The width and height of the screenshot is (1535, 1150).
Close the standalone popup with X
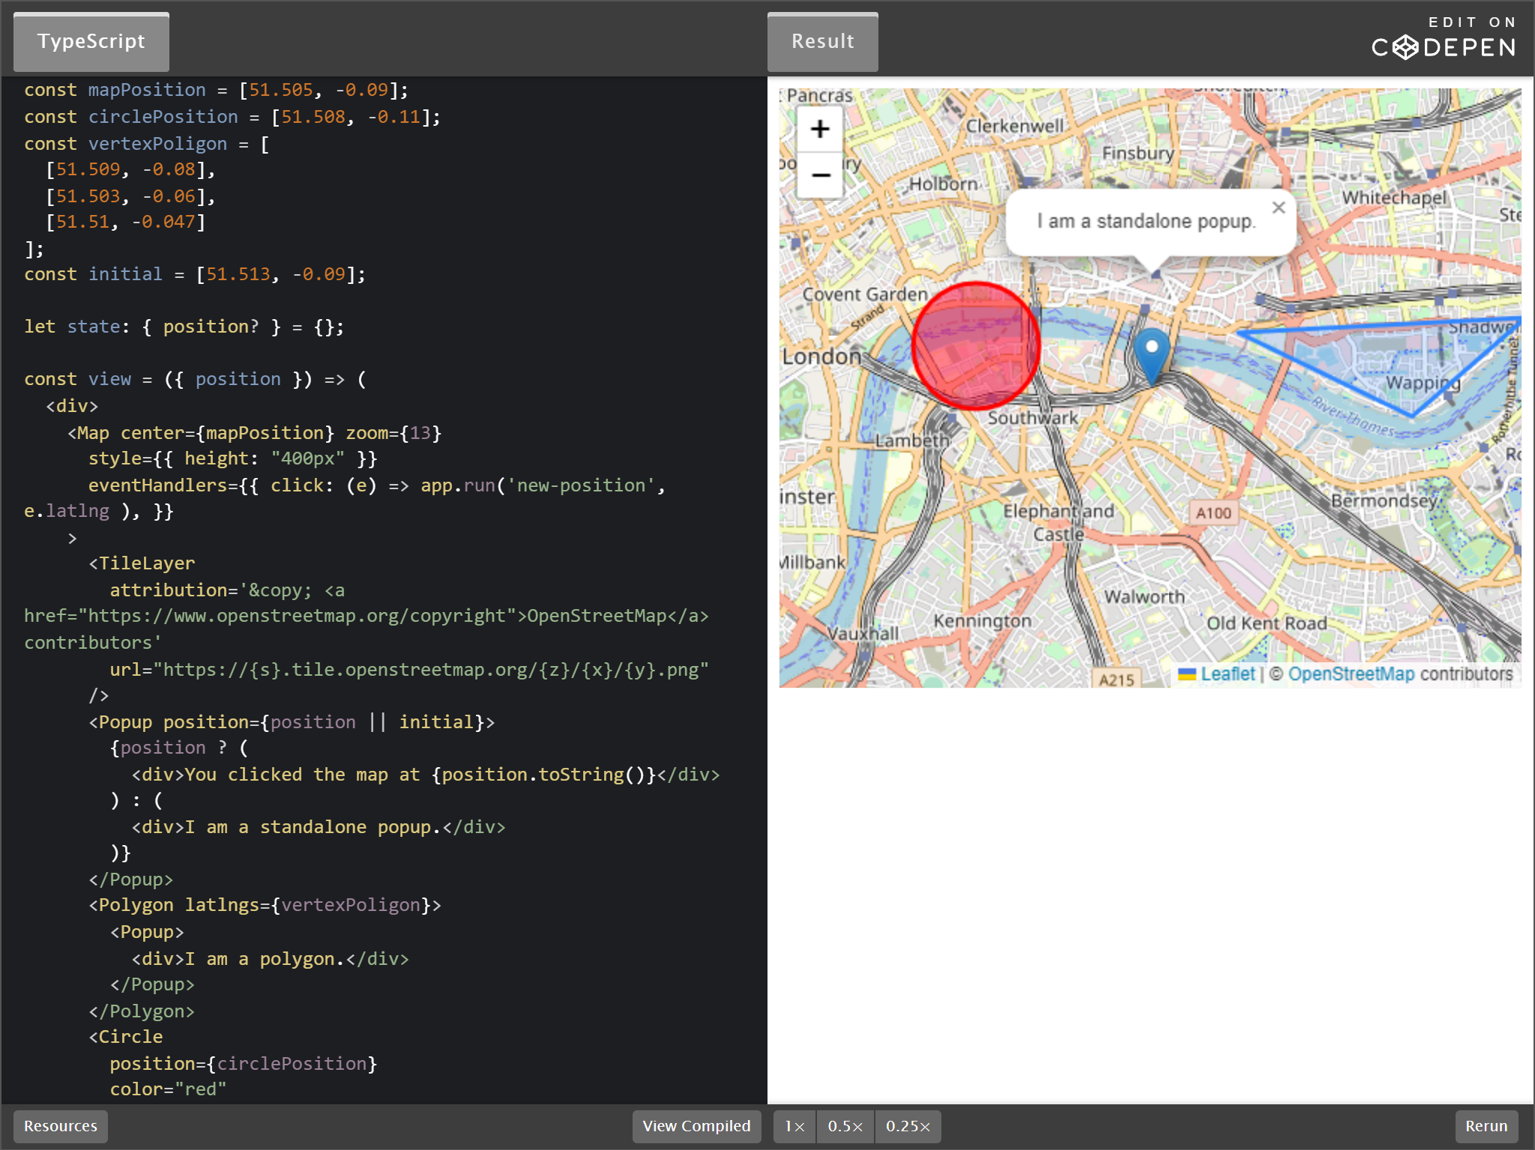point(1279,208)
